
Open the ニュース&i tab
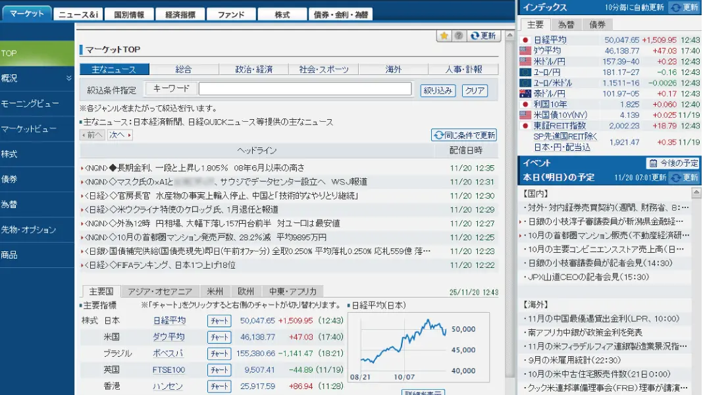[x=78, y=14]
